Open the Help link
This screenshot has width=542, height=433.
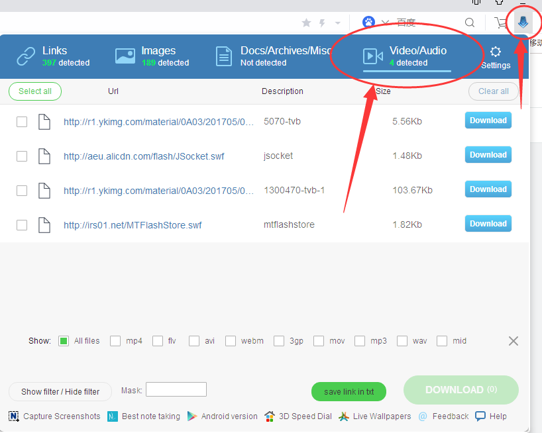(491, 416)
